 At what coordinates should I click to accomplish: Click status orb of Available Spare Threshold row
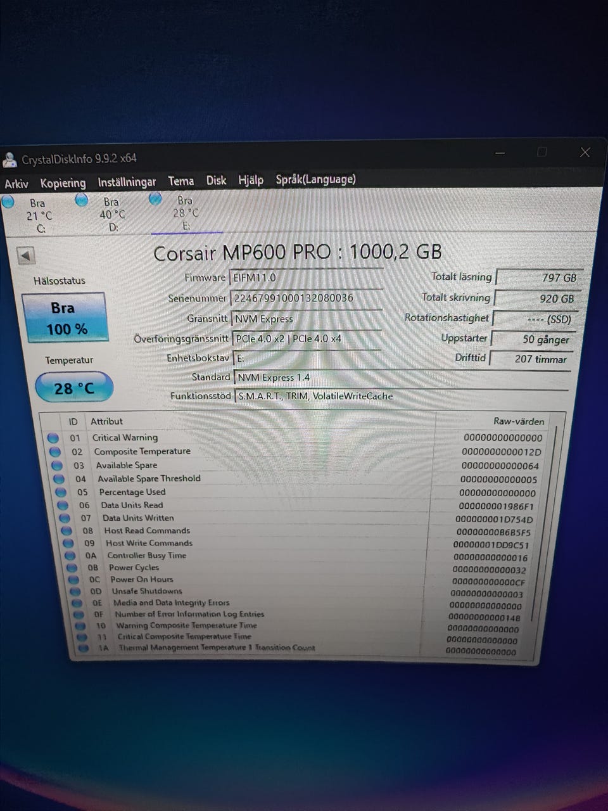(59, 479)
